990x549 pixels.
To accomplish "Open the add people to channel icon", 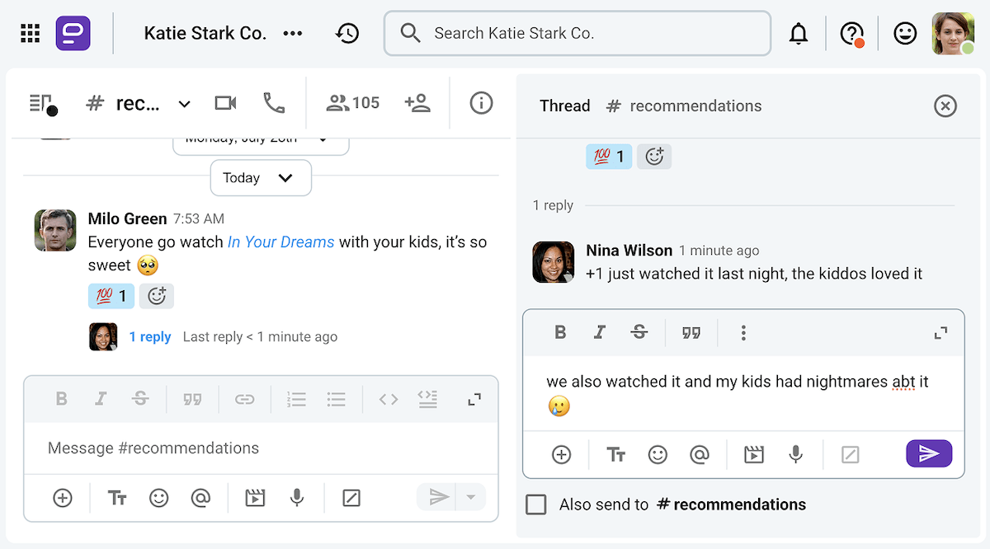I will [417, 102].
